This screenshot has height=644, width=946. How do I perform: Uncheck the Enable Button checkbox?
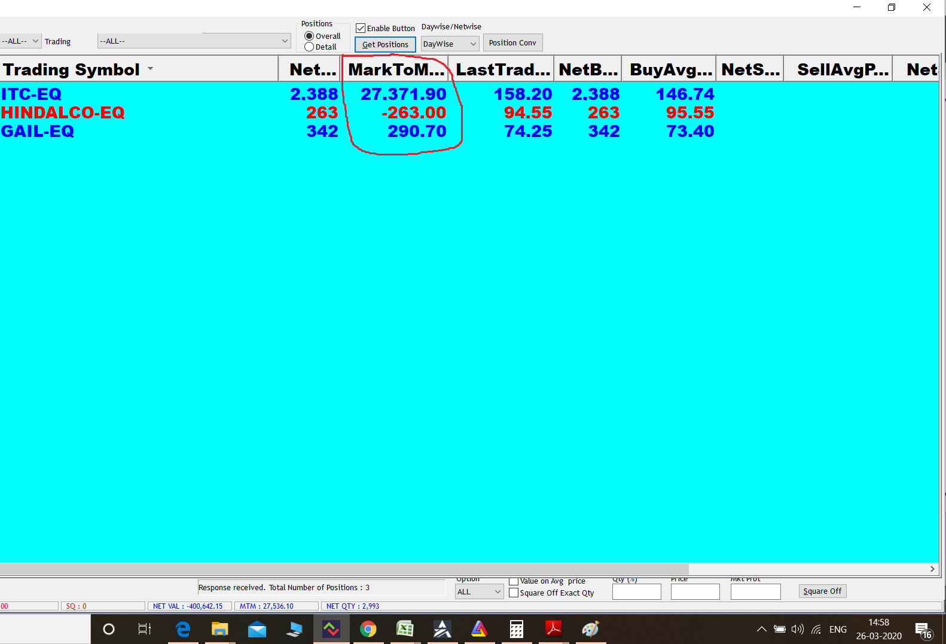tap(361, 28)
